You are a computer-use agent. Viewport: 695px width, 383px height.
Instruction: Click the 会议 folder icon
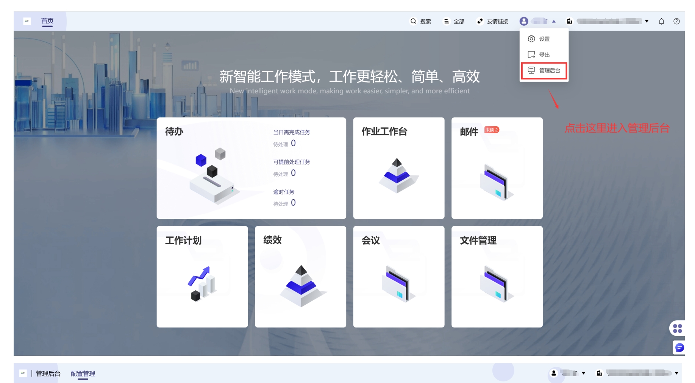[398, 284]
